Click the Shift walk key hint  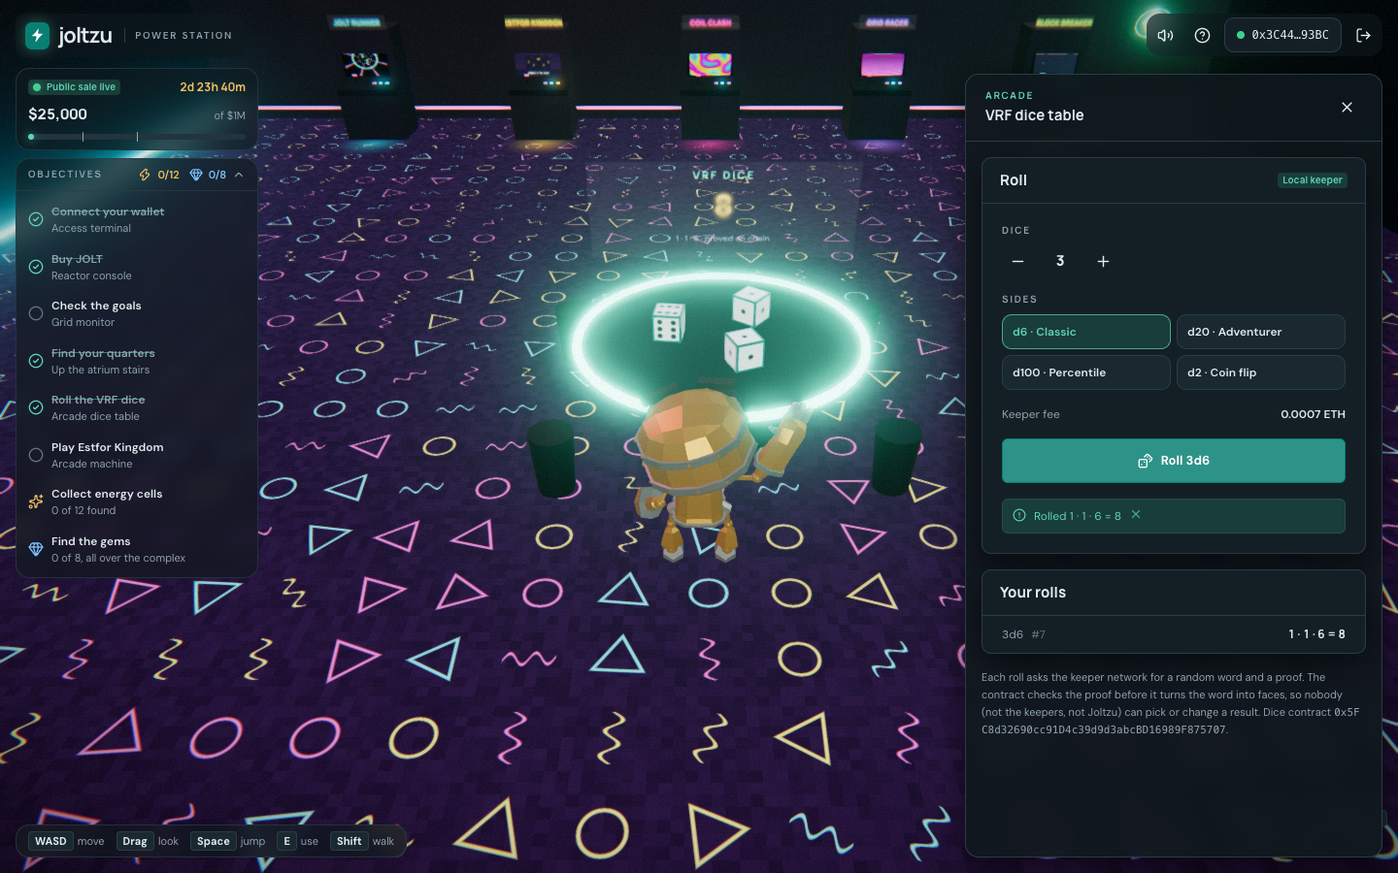(363, 841)
